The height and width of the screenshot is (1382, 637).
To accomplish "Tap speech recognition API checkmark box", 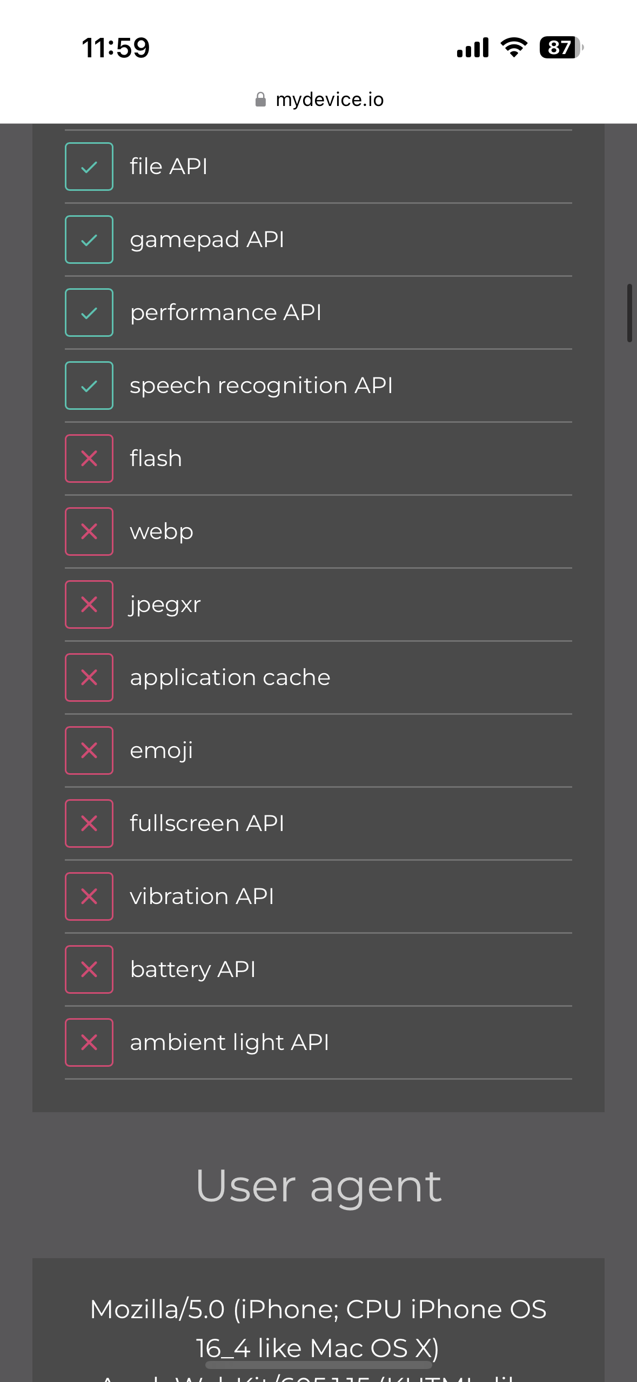I will [x=89, y=386].
